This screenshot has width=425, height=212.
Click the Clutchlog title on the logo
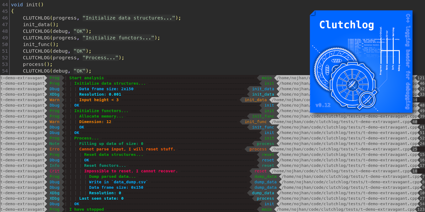[346, 25]
